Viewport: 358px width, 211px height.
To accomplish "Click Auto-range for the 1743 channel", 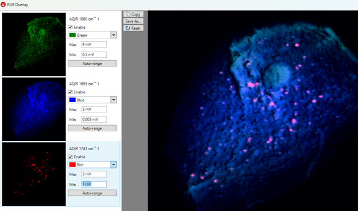I will (92, 193).
